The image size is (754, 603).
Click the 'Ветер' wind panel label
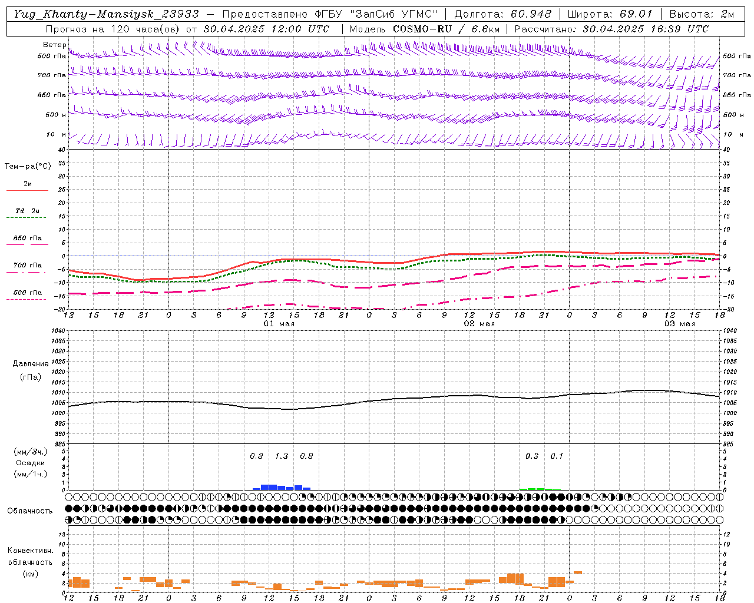click(x=54, y=45)
